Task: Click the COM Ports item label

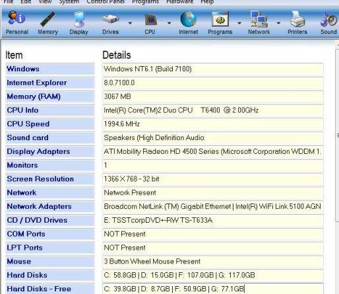Action: click(x=50, y=234)
